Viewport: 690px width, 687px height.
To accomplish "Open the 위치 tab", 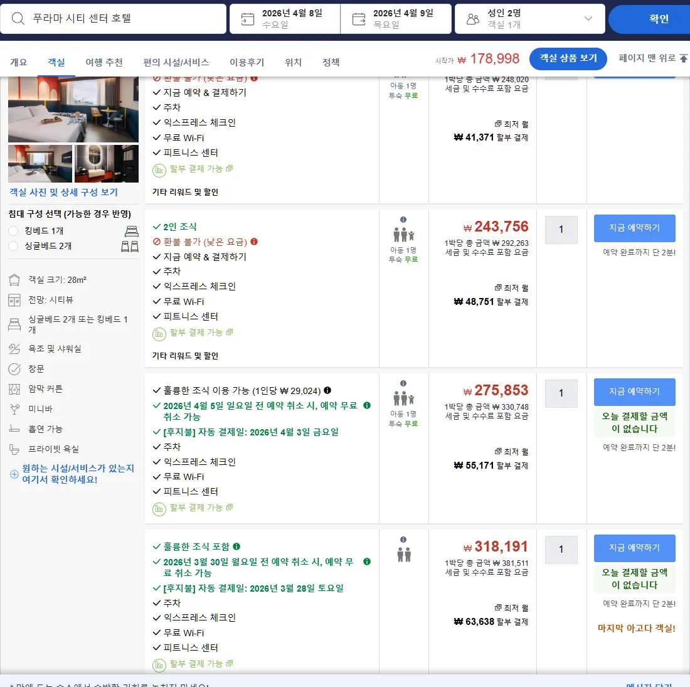I will (293, 62).
